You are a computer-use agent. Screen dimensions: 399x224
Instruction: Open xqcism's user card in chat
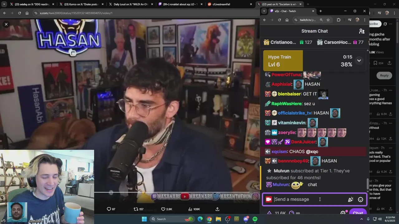(x=279, y=152)
